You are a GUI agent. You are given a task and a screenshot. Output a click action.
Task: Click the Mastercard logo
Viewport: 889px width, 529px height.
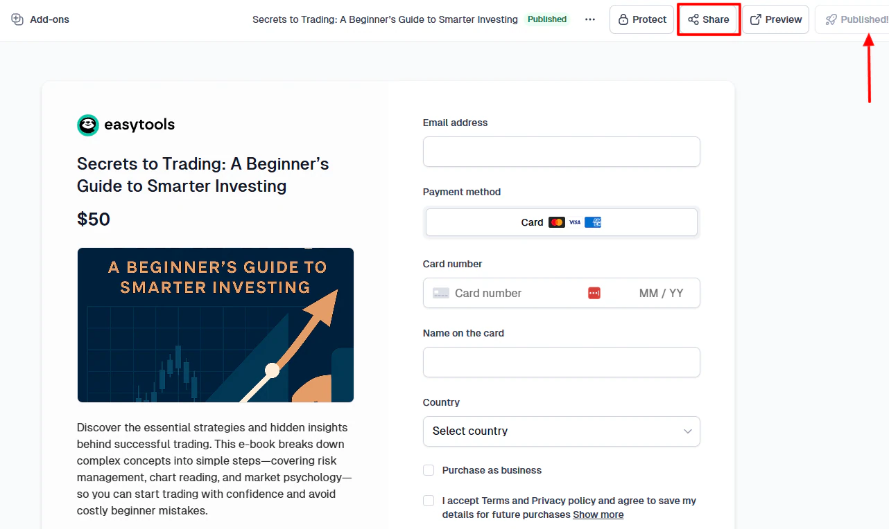557,222
